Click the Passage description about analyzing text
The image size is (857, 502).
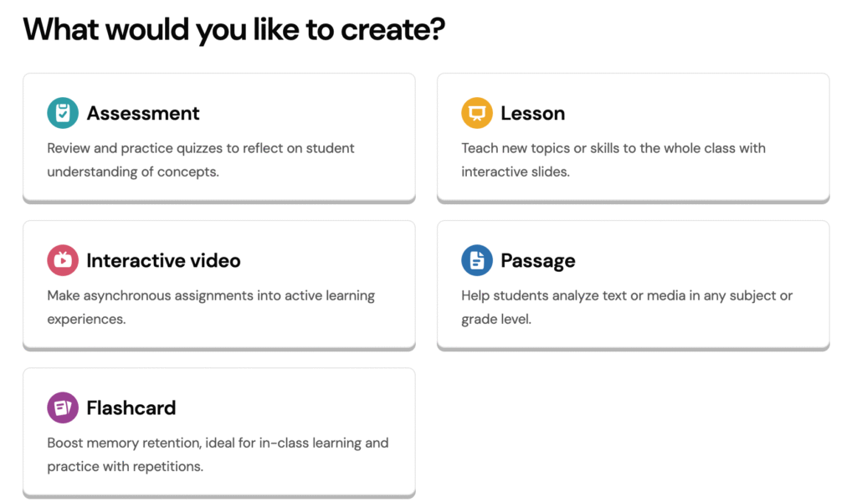click(x=627, y=307)
